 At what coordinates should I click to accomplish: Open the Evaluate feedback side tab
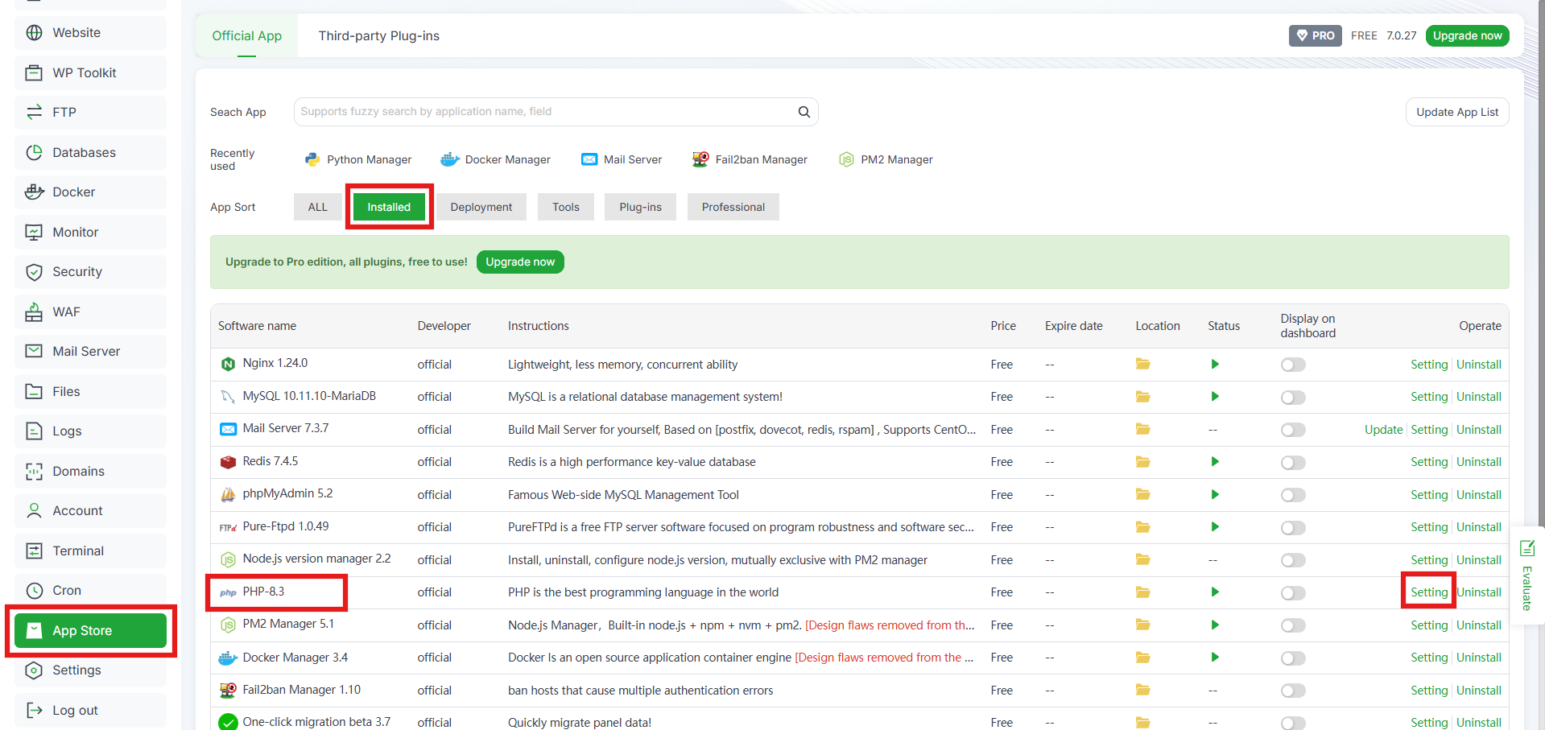pyautogui.click(x=1527, y=575)
